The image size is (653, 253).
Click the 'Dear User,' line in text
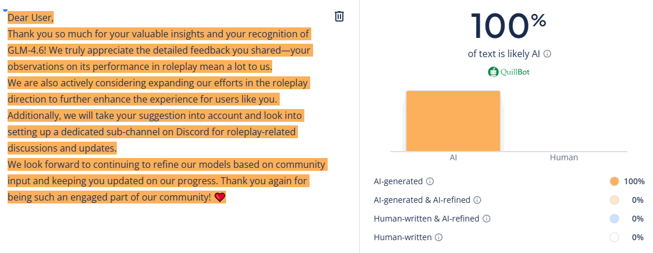coord(30,18)
